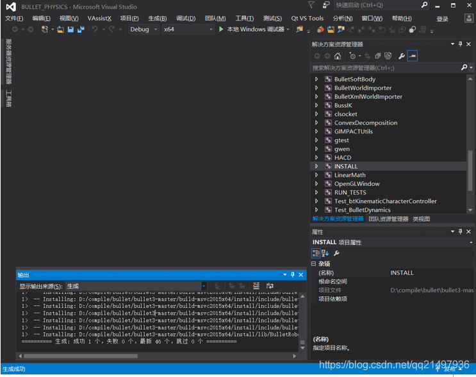This screenshot has height=377, width=476.
Task: Click the user account avatar icon
Action: tap(469, 18)
